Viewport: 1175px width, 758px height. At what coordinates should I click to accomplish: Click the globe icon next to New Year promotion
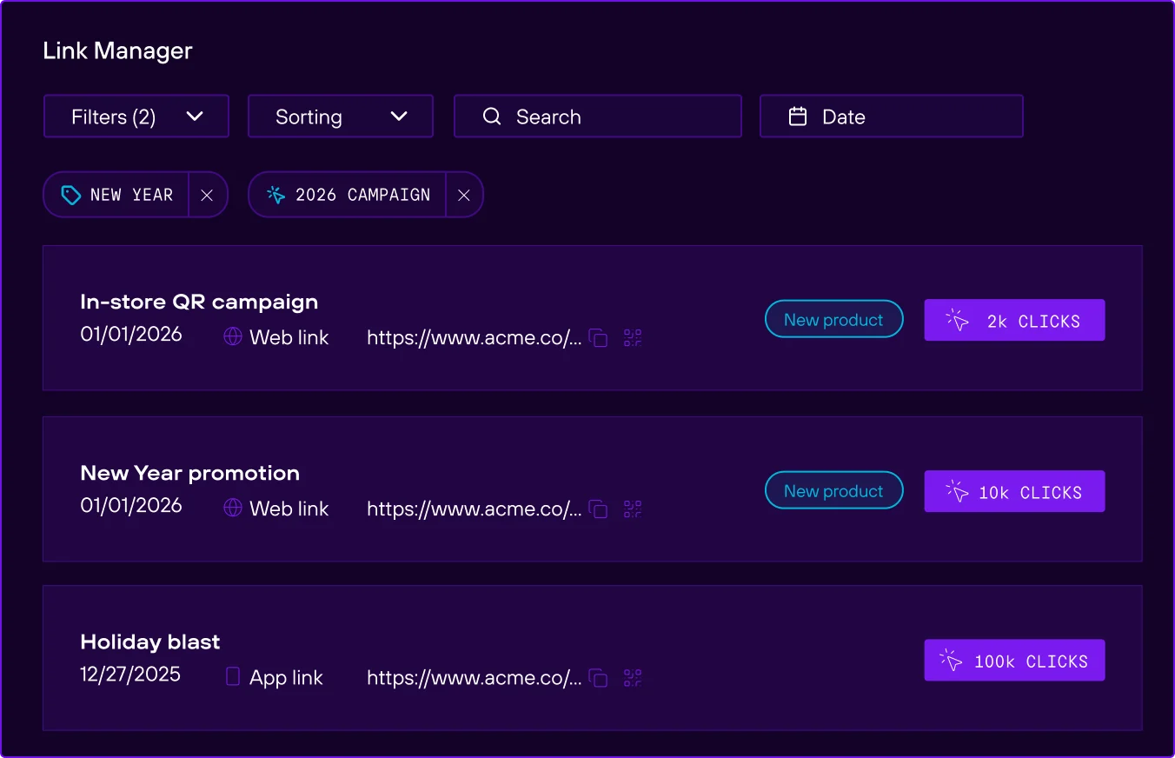click(x=231, y=509)
